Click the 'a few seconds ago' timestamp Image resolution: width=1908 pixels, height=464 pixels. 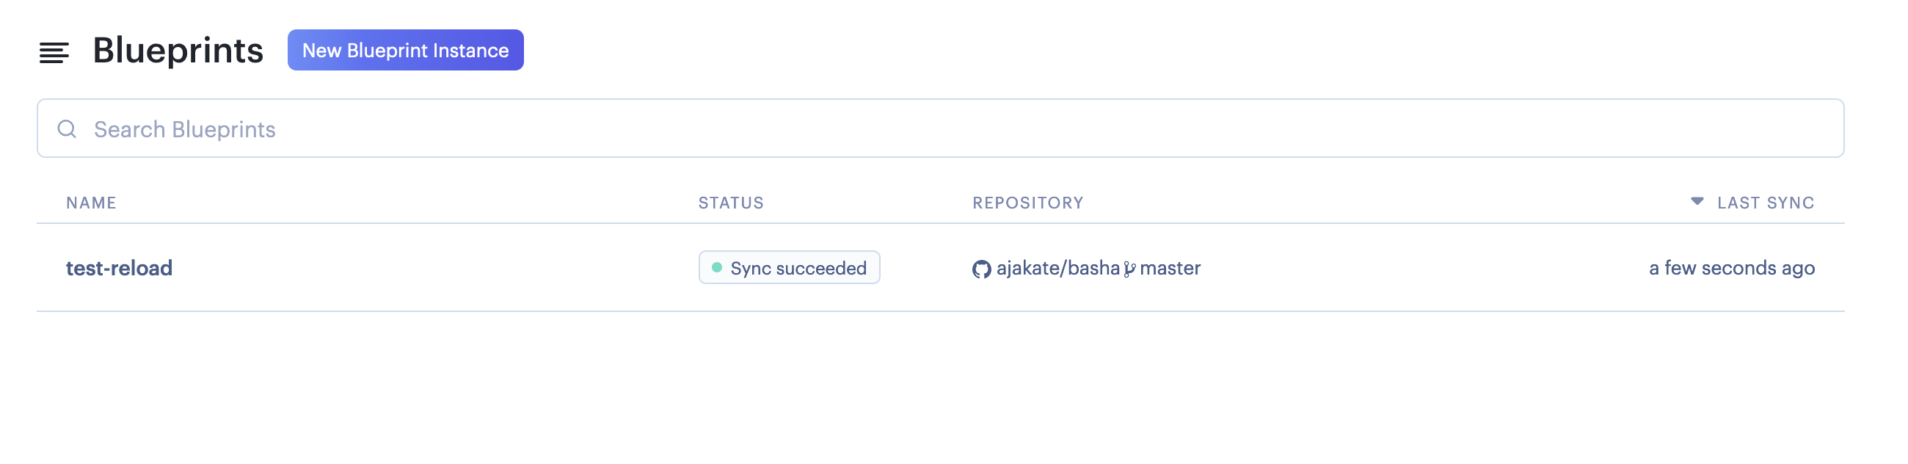pyautogui.click(x=1731, y=267)
